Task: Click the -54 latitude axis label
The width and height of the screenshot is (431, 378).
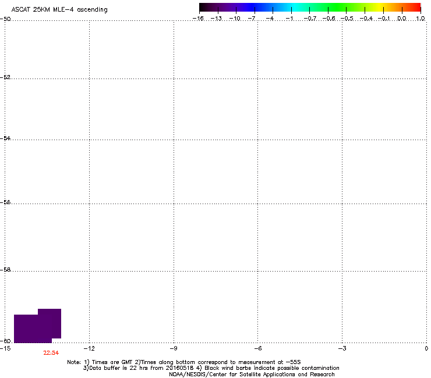Action: [x=5, y=138]
